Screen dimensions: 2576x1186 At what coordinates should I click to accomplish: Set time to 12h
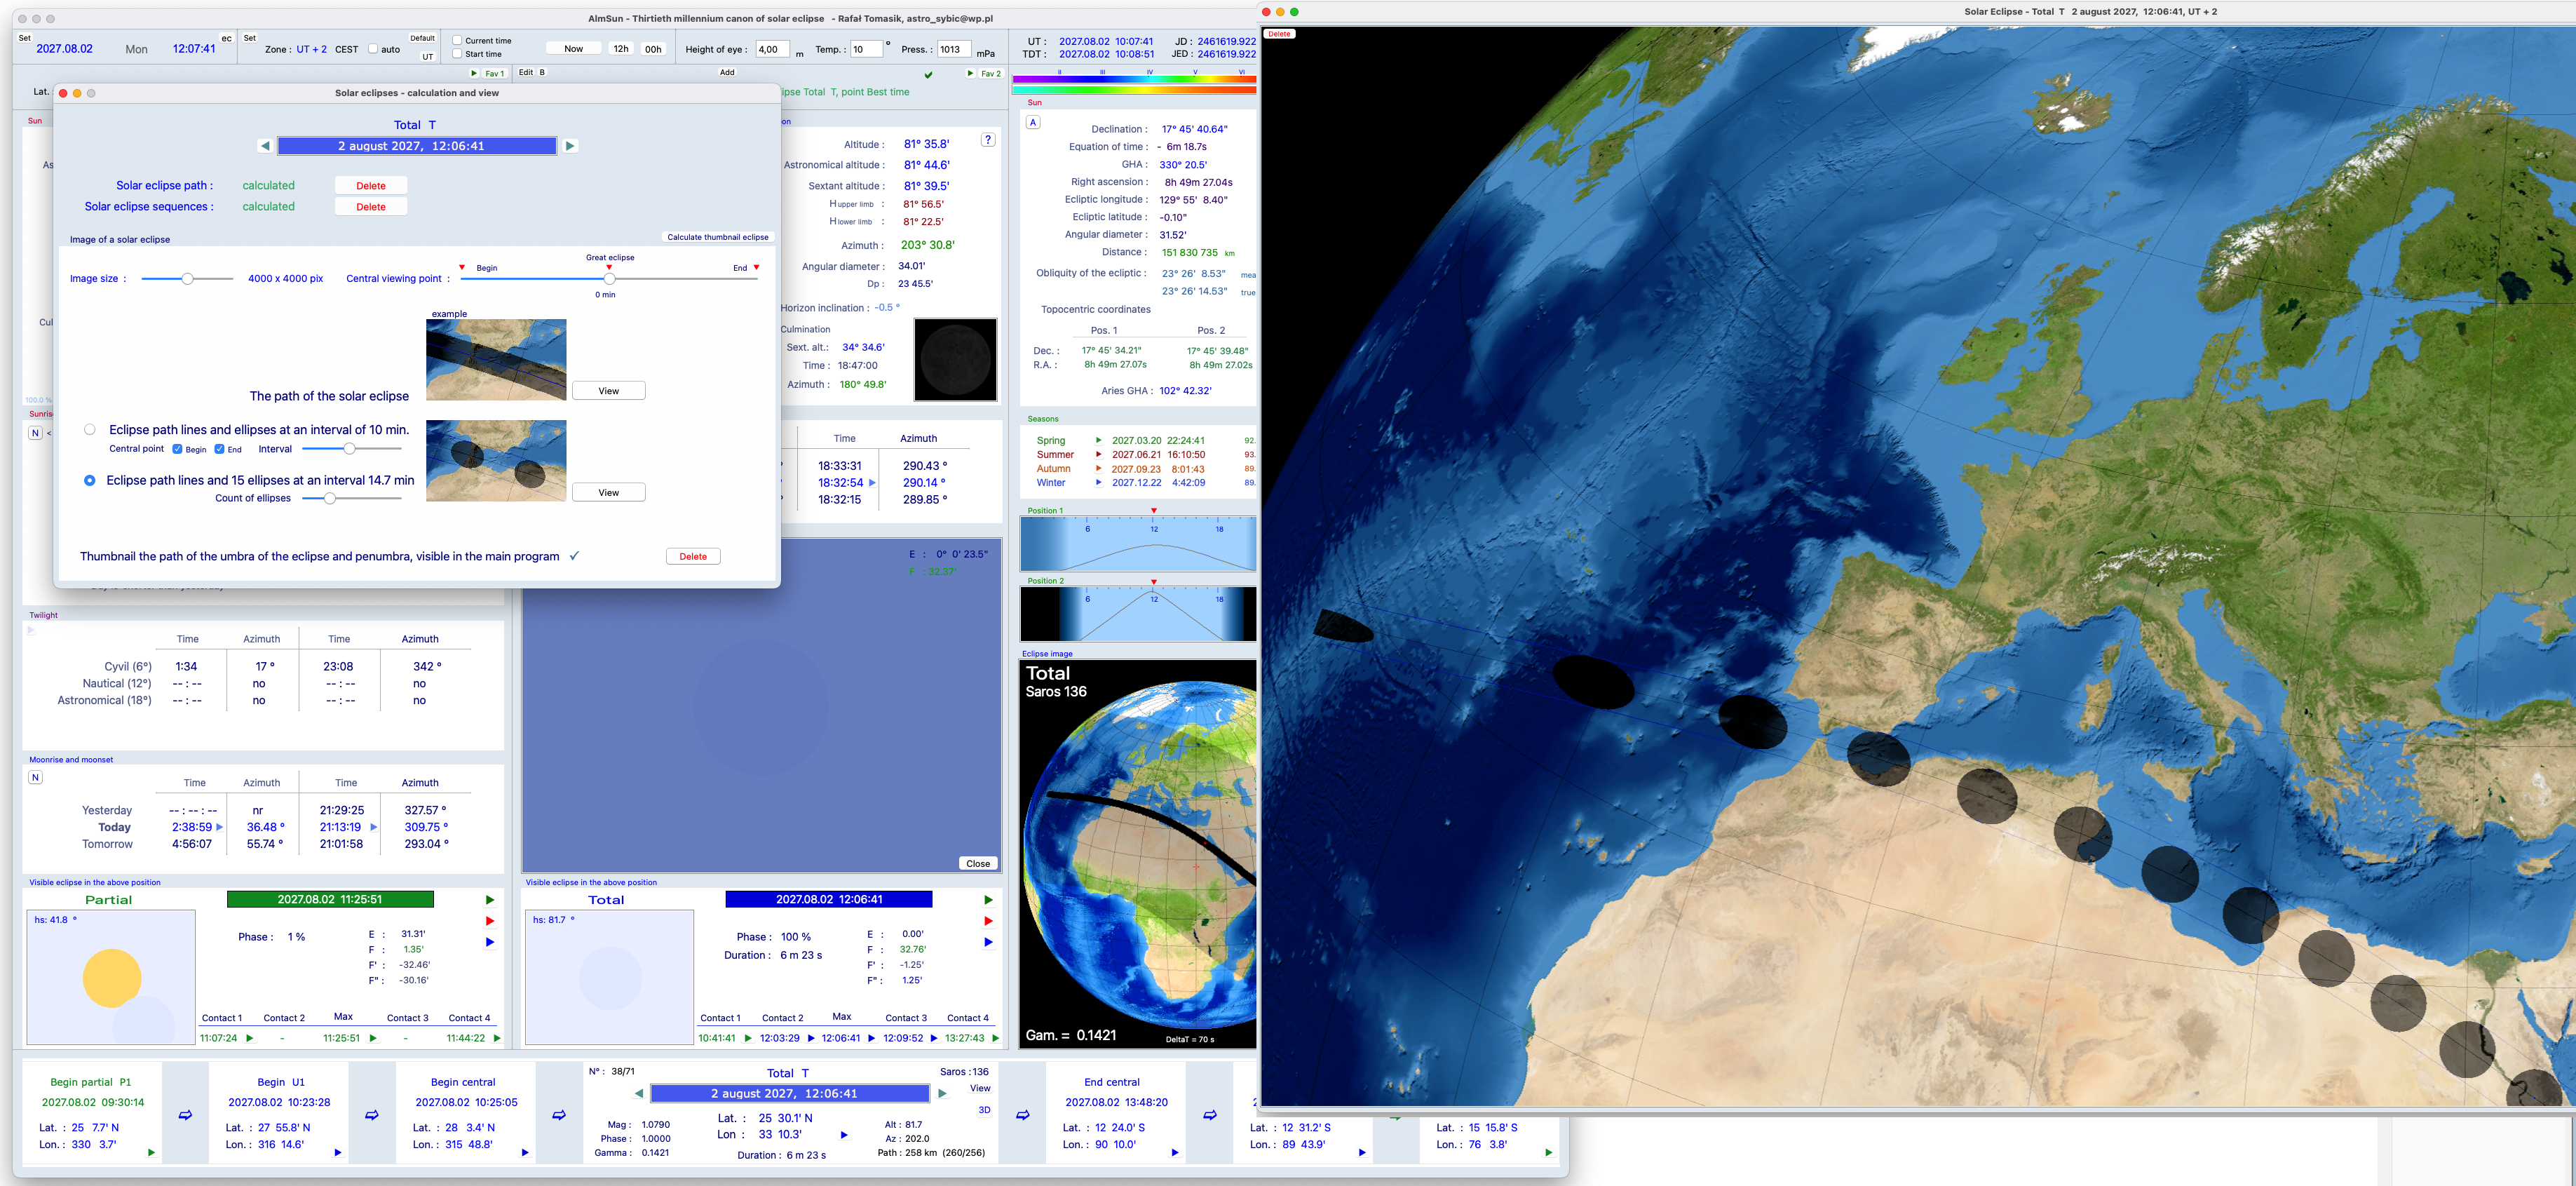tap(621, 48)
